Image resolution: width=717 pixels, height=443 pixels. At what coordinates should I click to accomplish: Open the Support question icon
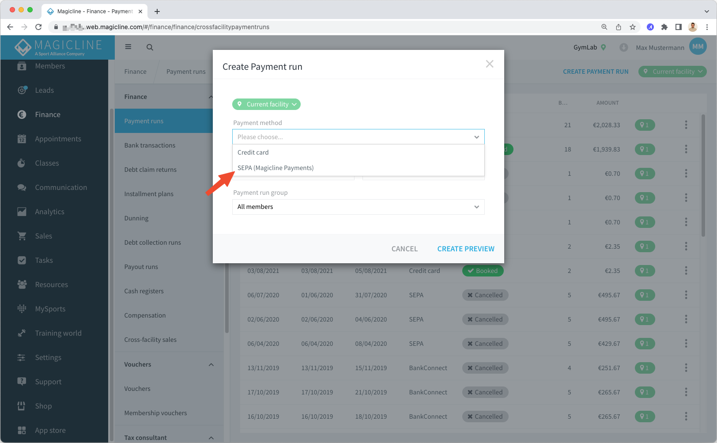[22, 382]
